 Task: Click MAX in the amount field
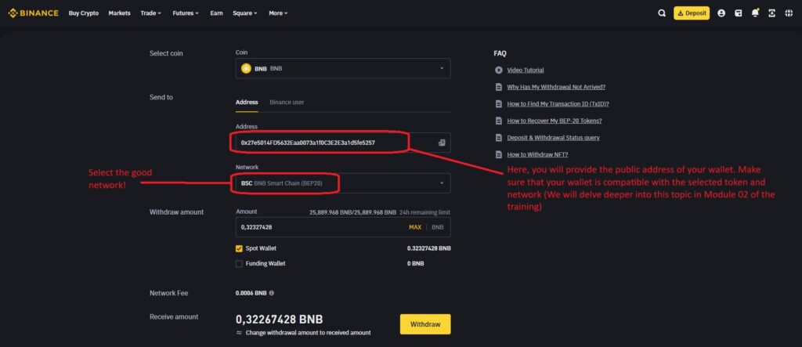pyautogui.click(x=415, y=227)
